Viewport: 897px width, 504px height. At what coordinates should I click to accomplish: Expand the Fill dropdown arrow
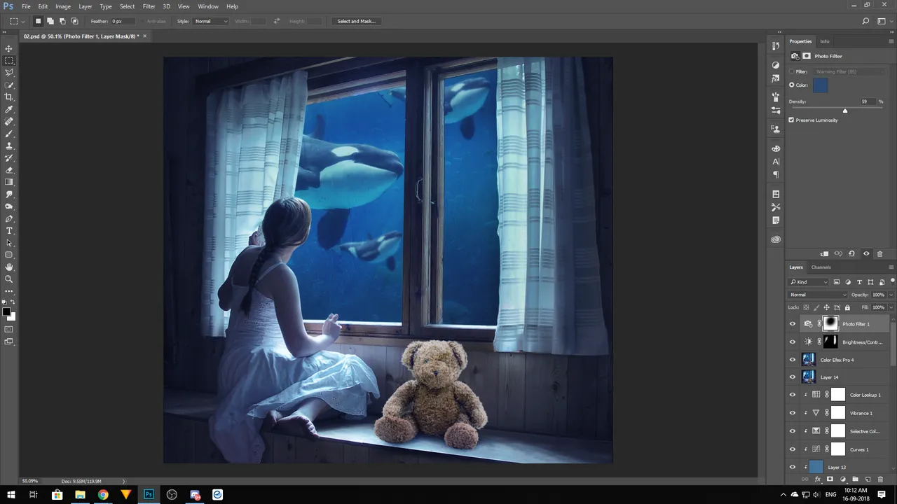point(891,307)
